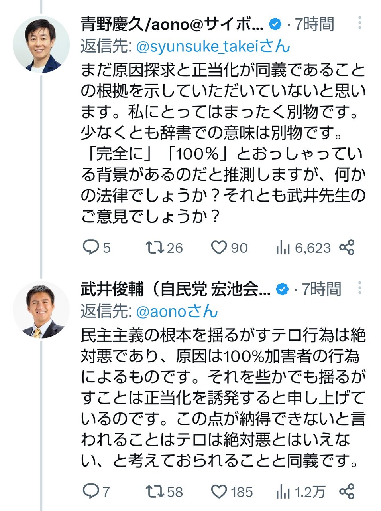
Task: Reply to 青野慶久's tweet
Action: (91, 248)
